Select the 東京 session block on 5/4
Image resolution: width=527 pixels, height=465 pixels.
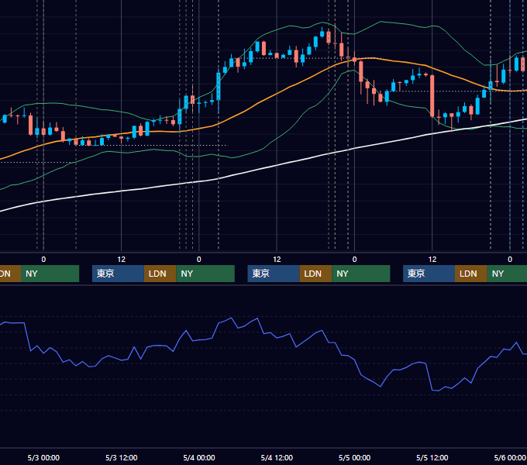[x=274, y=274]
